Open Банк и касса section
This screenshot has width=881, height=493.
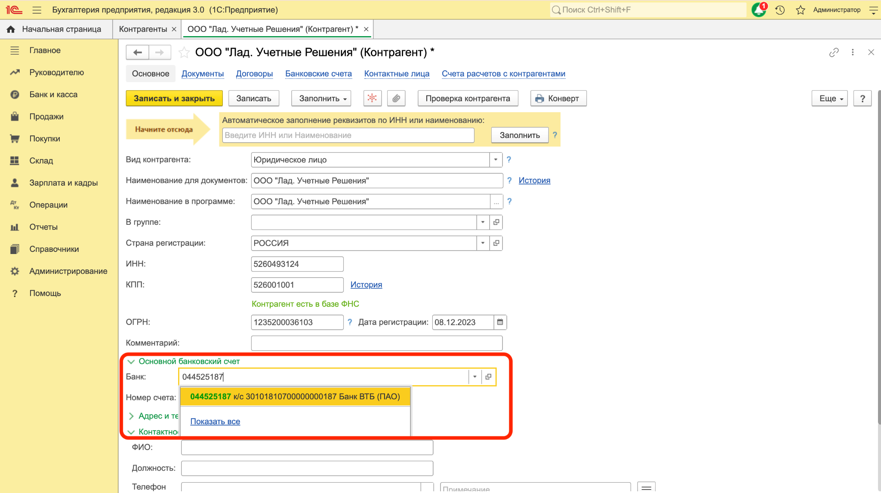tap(53, 95)
